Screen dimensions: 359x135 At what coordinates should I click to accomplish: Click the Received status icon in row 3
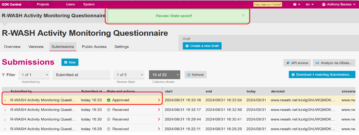[109, 110]
